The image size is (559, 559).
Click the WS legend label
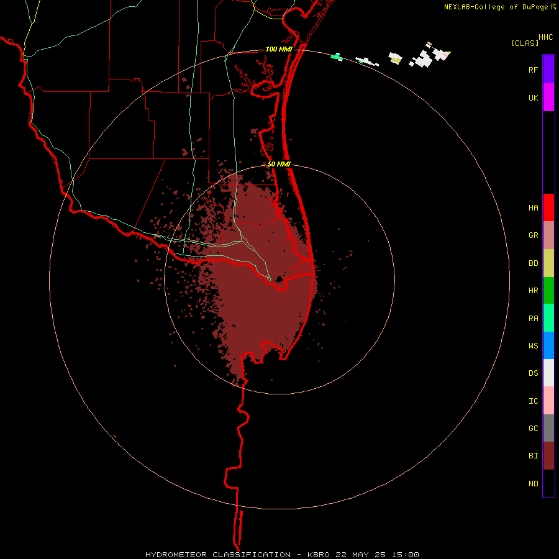click(533, 346)
